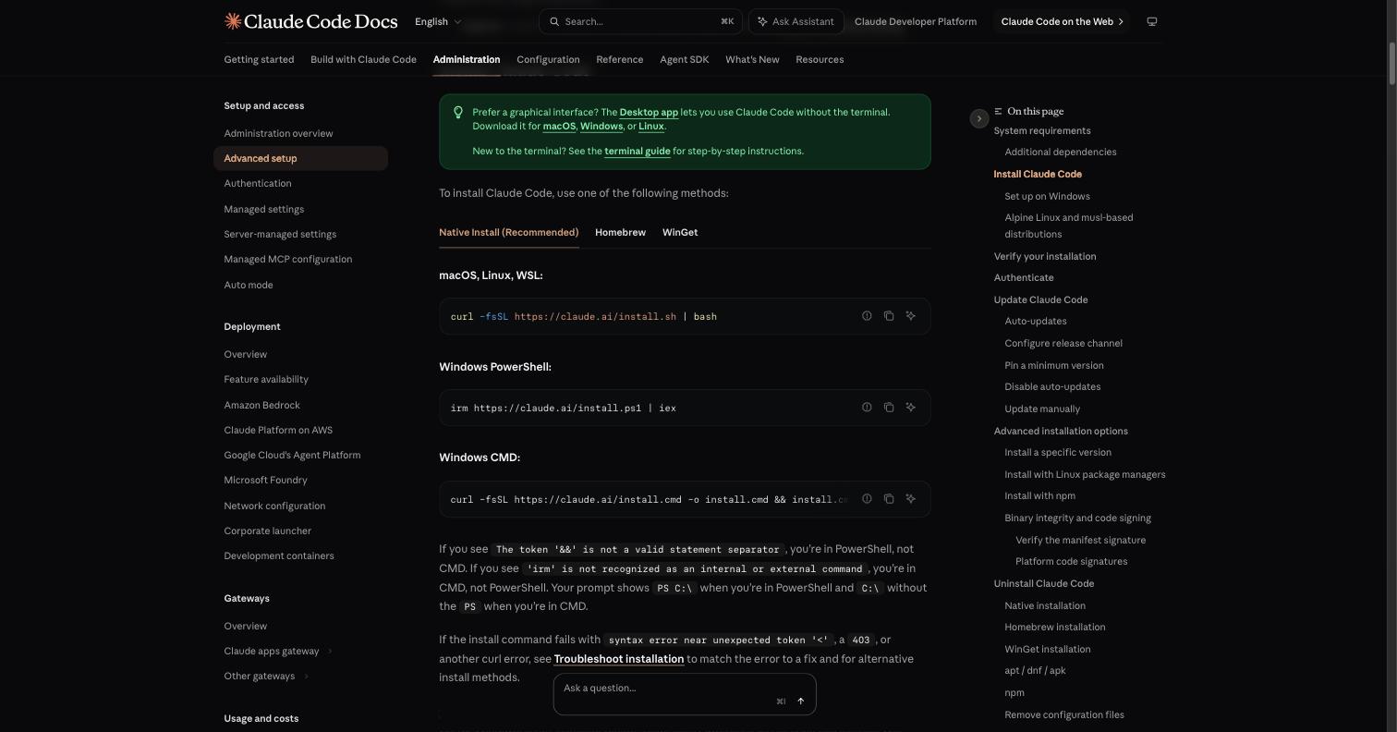Follow the Windows download link
This screenshot has width=1397, height=732.
(x=601, y=127)
